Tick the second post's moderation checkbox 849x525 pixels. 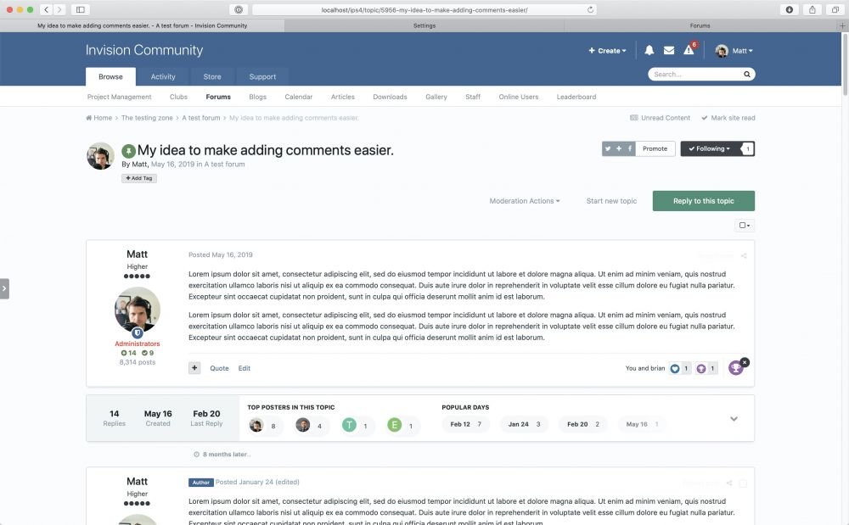coord(743,483)
